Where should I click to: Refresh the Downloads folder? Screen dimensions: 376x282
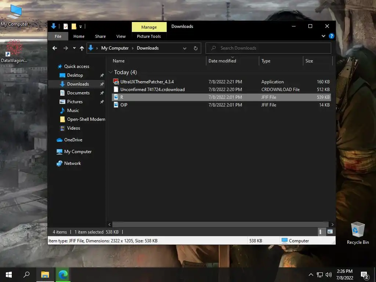196,48
